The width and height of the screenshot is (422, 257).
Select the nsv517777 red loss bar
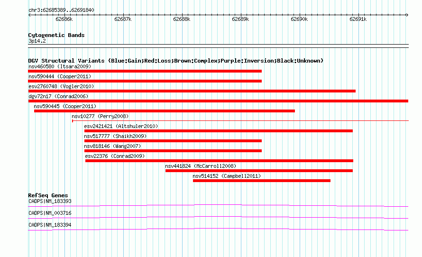click(x=173, y=141)
